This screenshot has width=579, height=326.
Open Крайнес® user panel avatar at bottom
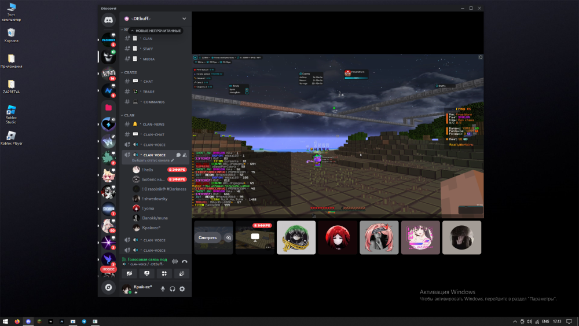point(127,289)
